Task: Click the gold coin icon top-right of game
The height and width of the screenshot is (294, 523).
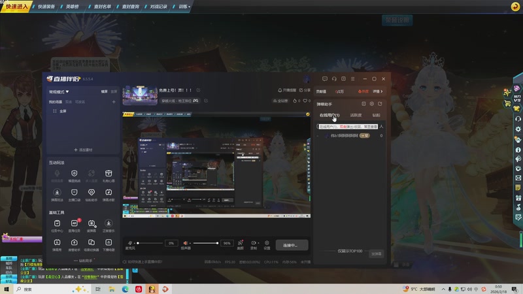Action: click(515, 6)
